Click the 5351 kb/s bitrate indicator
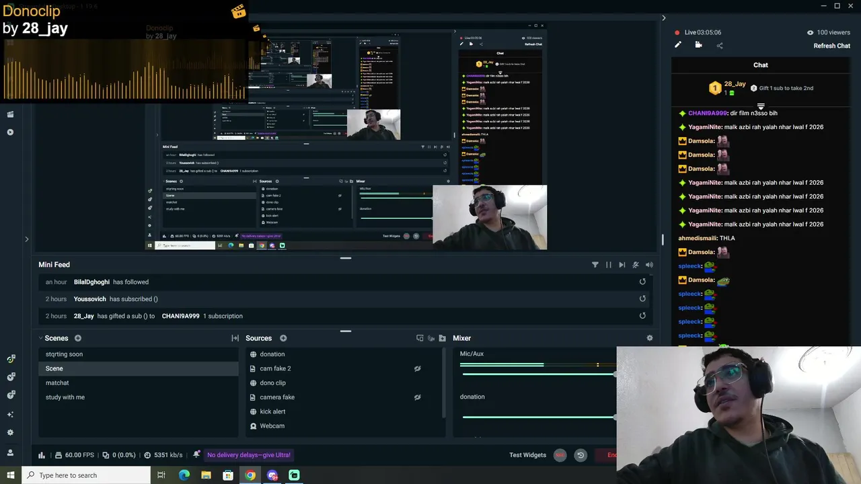The width and height of the screenshot is (861, 484). click(x=163, y=455)
